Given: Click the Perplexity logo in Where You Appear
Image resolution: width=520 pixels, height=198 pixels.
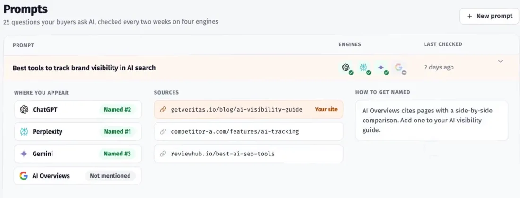Looking at the screenshot, I should [24, 132].
